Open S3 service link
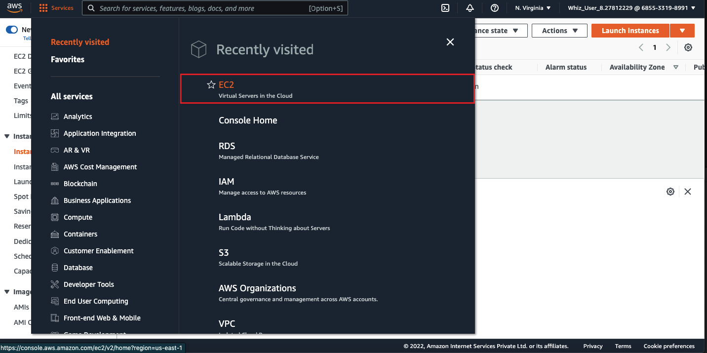707x353 pixels. (x=224, y=253)
